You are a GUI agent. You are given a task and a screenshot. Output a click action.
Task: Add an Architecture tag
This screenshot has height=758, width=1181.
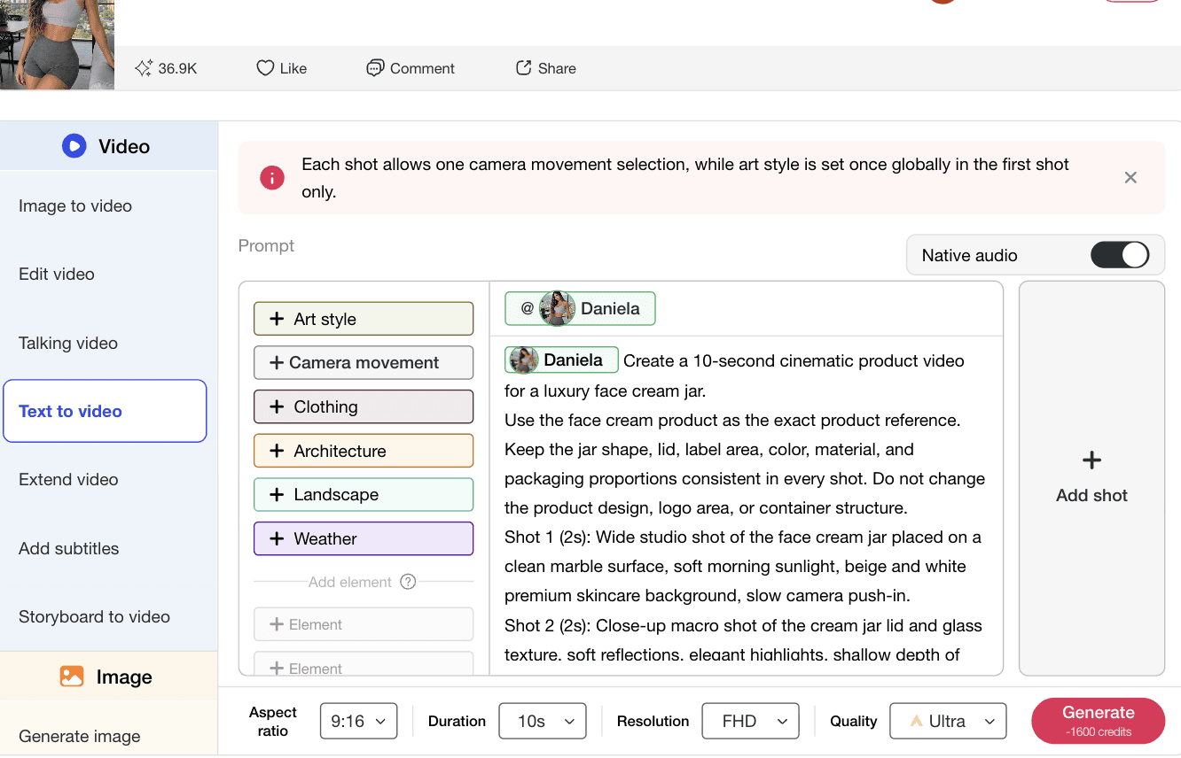pos(364,451)
